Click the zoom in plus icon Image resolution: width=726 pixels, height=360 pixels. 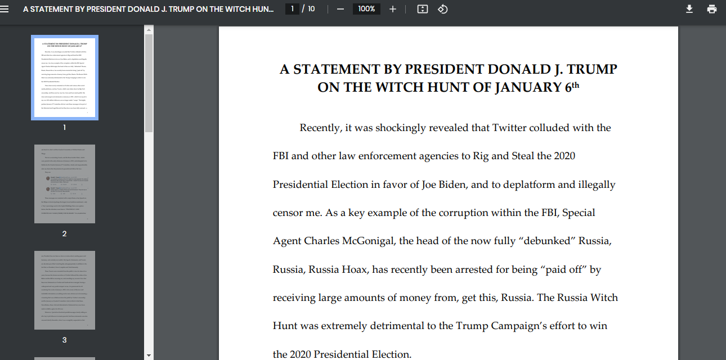coord(393,9)
